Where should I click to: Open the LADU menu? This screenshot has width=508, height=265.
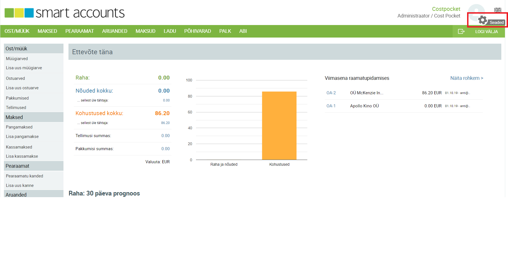coord(170,31)
